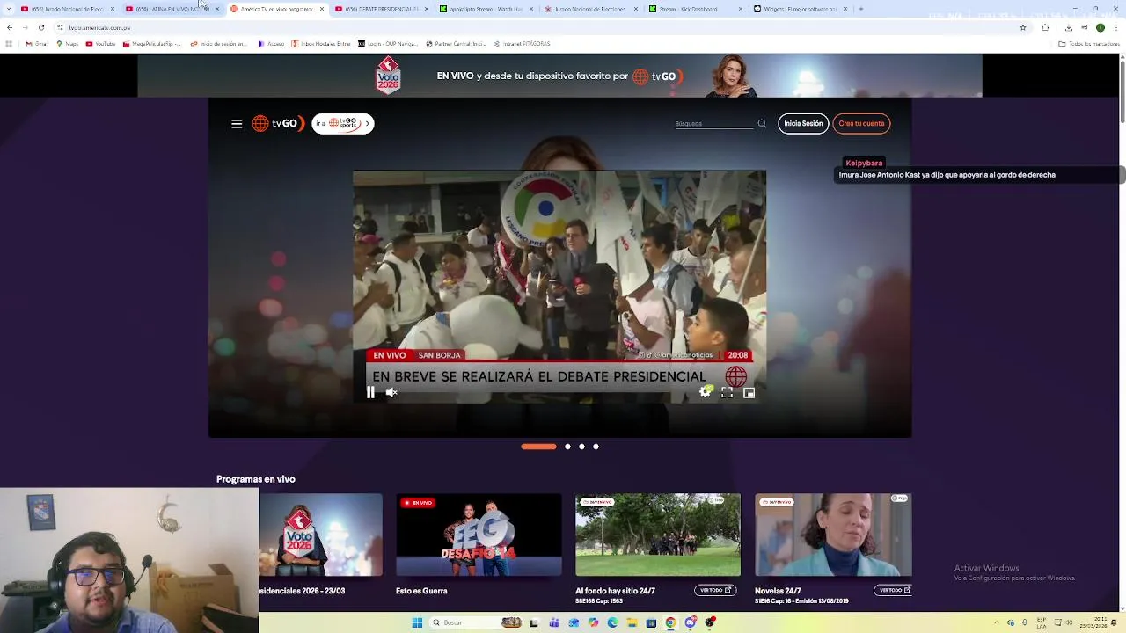The height and width of the screenshot is (633, 1126).
Task: Open the Todos los marcadores folder
Action: click(x=1089, y=44)
